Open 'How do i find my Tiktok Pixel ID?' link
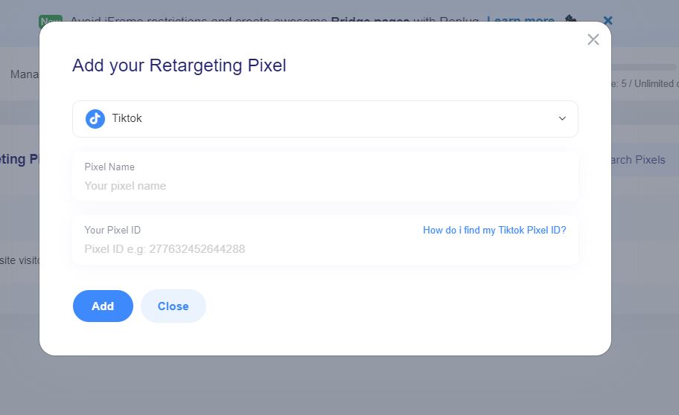Viewport: 679px width, 415px height. pyautogui.click(x=494, y=231)
